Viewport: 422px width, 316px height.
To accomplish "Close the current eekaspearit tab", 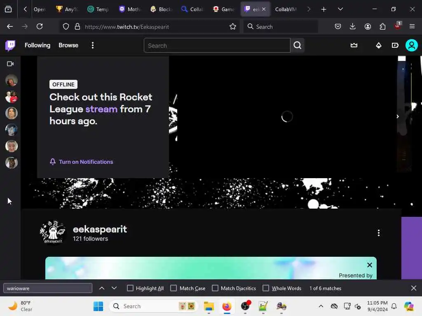I will [x=264, y=9].
